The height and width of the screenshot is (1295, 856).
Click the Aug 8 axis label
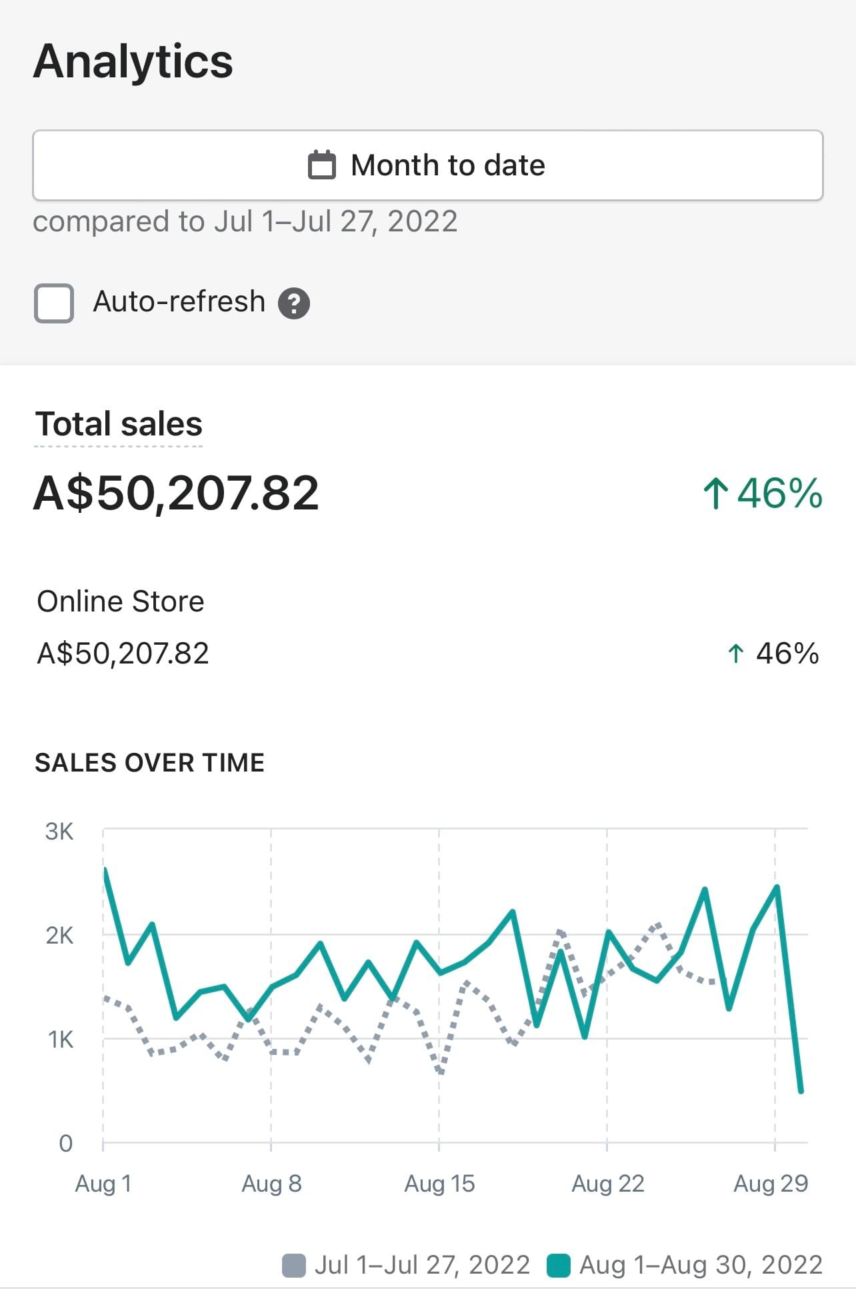(x=271, y=1184)
